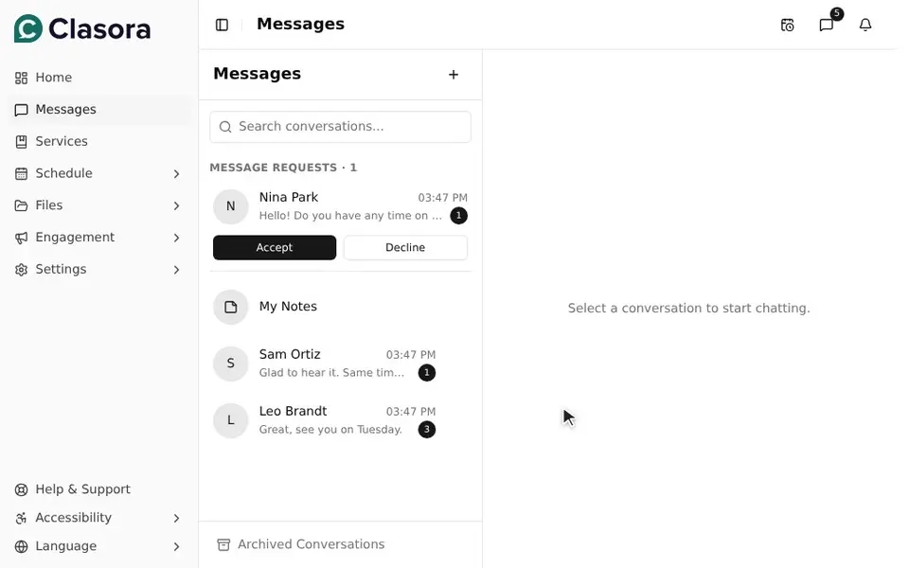Open Archived Conversations link
This screenshot has width=909, height=568.
[x=300, y=545]
